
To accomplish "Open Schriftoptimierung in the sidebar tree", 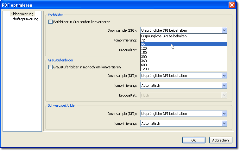I will point(24,19).
